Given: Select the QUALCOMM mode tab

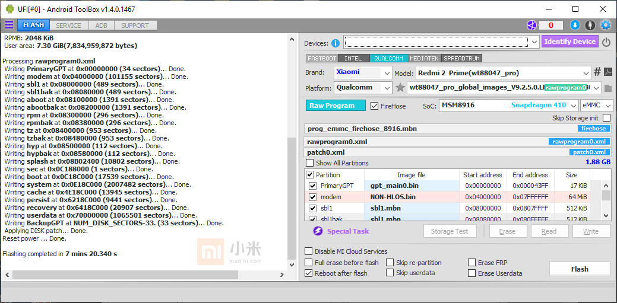Looking at the screenshot, I should pos(388,58).
